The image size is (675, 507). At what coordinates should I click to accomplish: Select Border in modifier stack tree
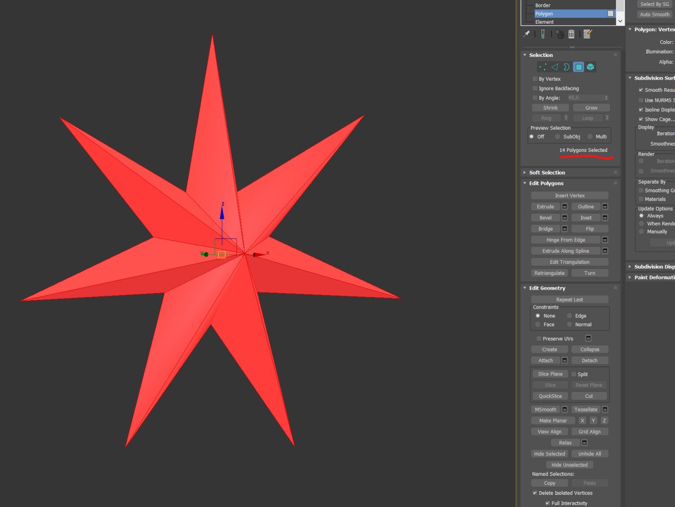[x=543, y=5]
